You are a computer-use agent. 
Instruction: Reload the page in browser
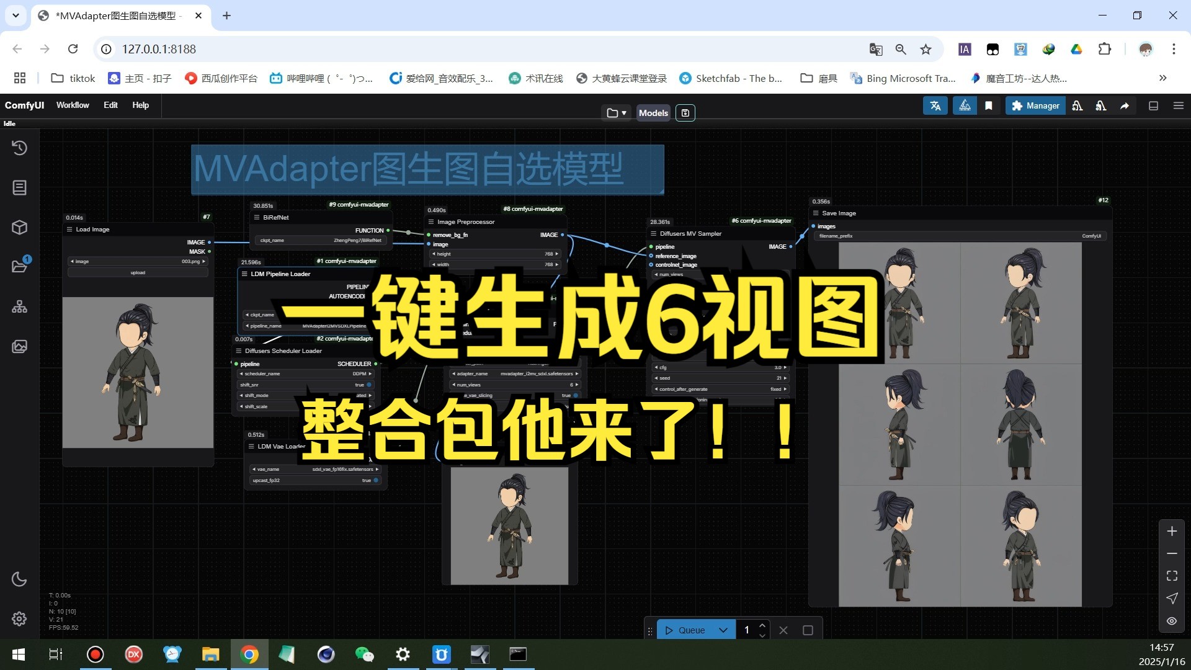point(73,49)
